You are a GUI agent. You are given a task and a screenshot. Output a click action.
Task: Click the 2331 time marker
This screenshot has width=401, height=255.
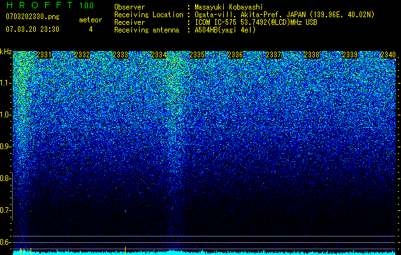coord(44,55)
